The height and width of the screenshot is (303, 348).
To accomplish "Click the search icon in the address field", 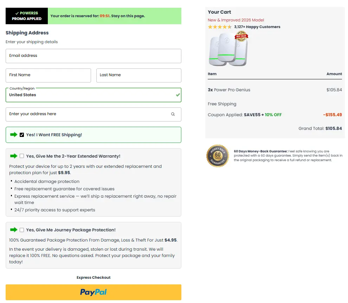I will [x=173, y=114].
